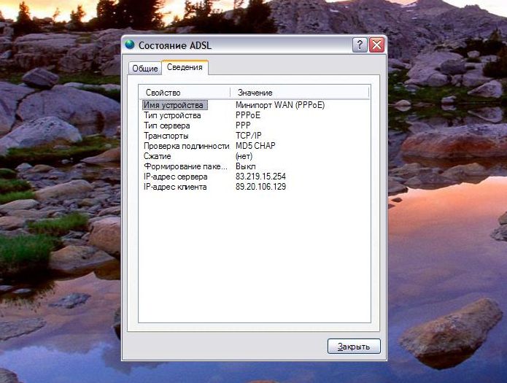Click the Значение column header

pyautogui.click(x=299, y=93)
